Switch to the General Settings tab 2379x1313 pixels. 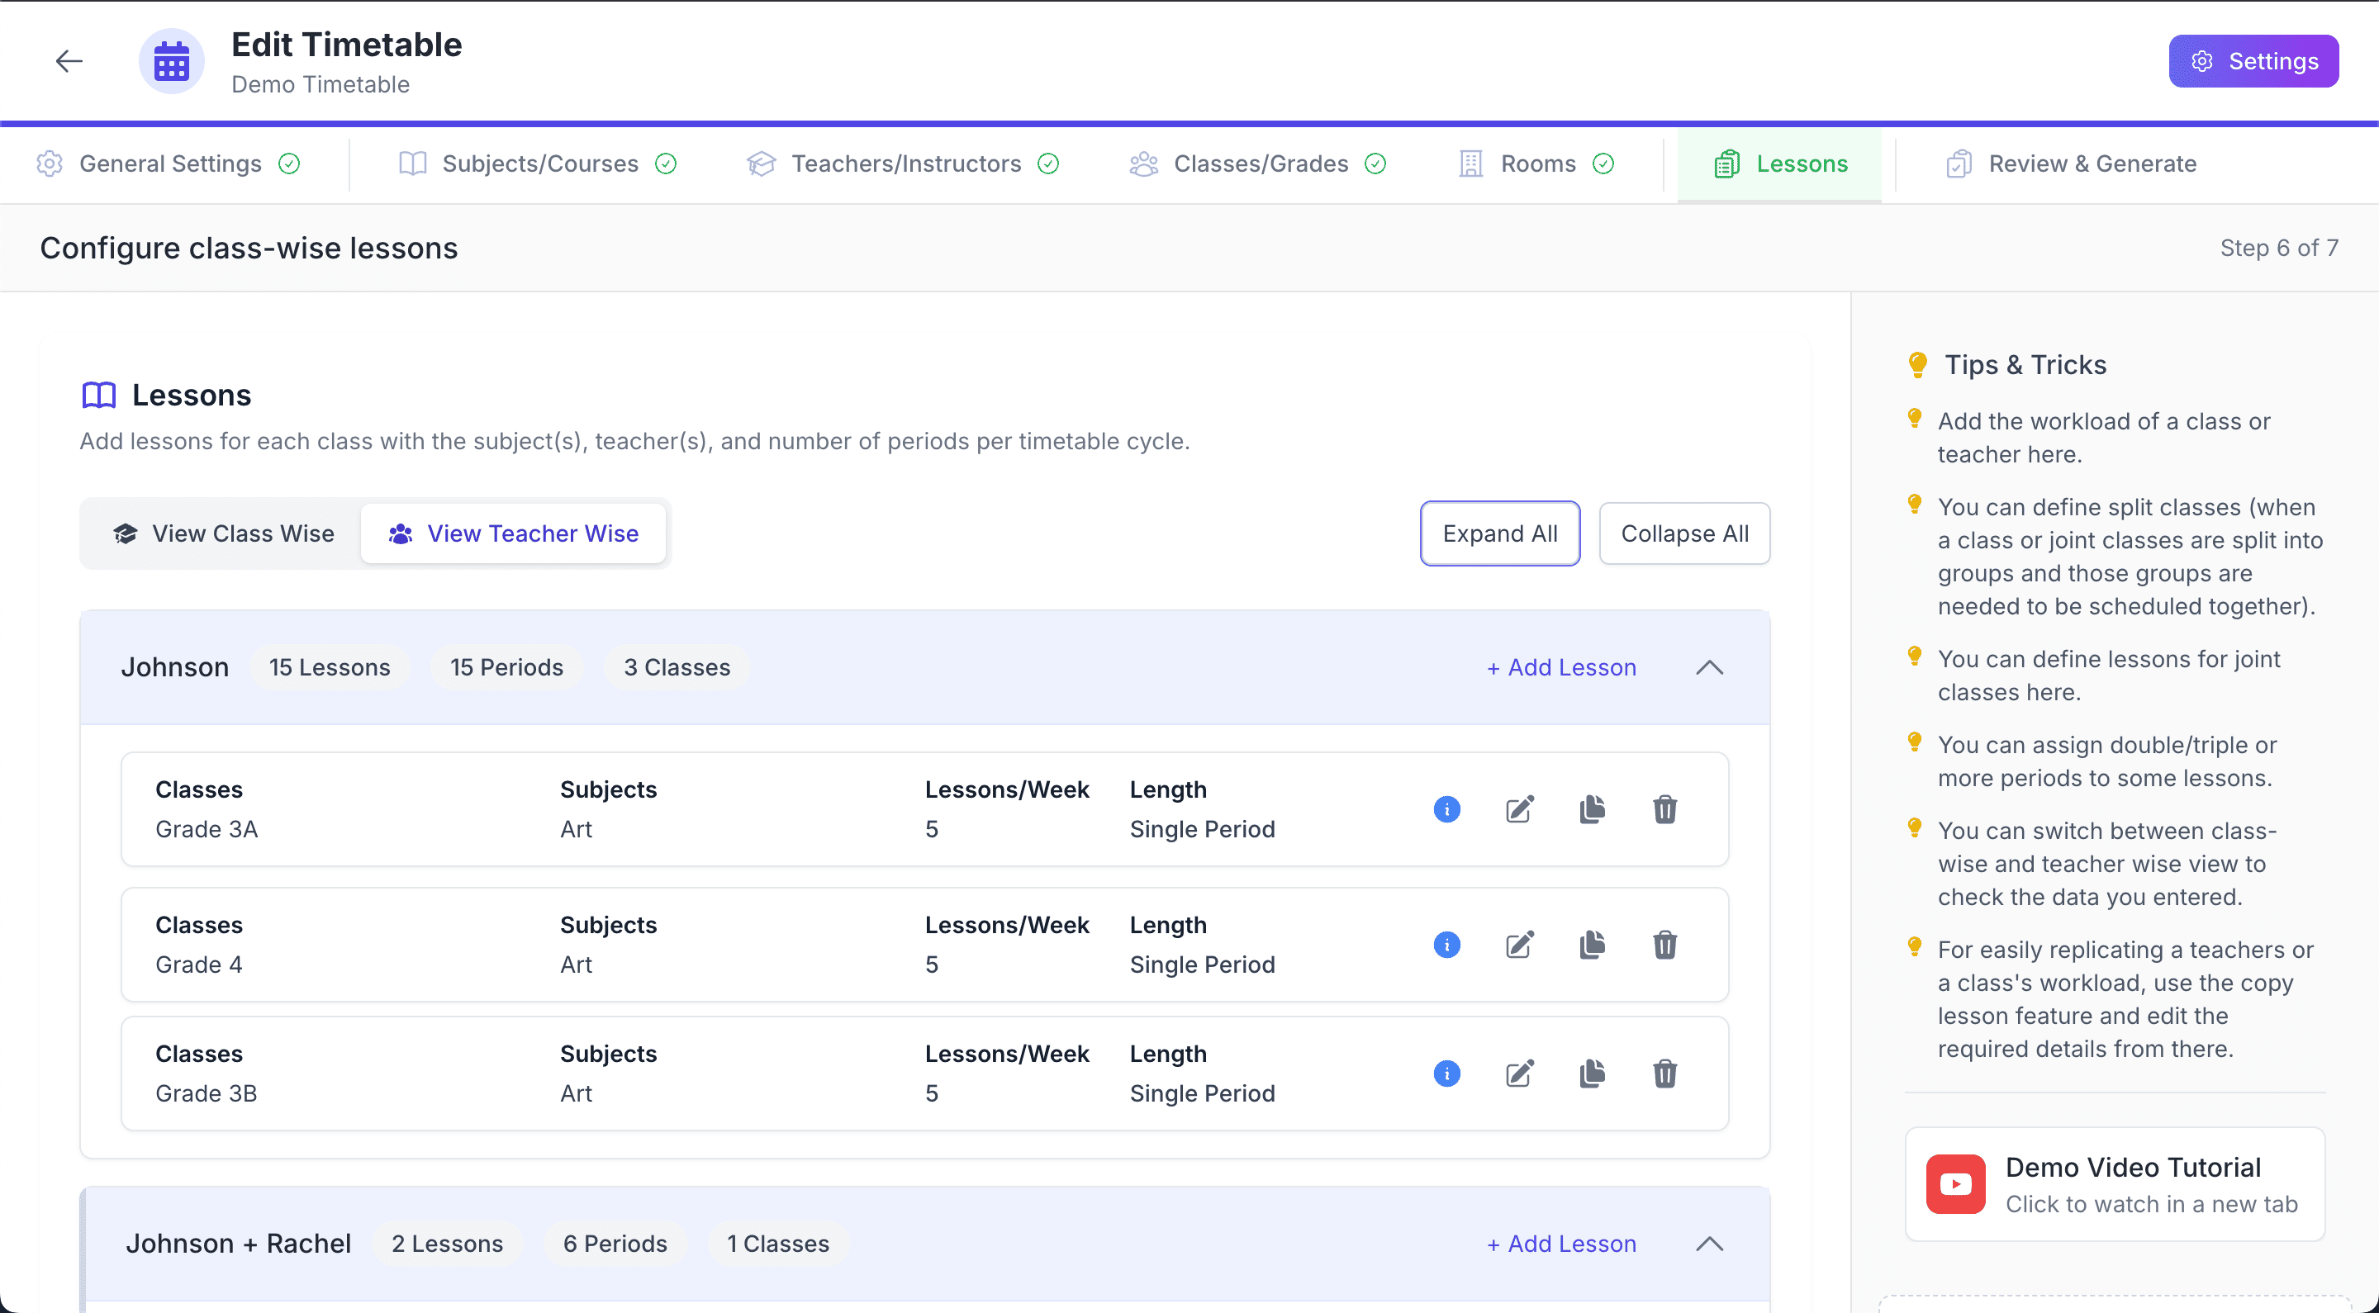point(168,164)
